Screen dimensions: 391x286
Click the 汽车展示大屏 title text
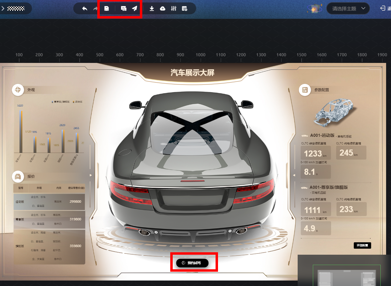pyautogui.click(x=192, y=73)
